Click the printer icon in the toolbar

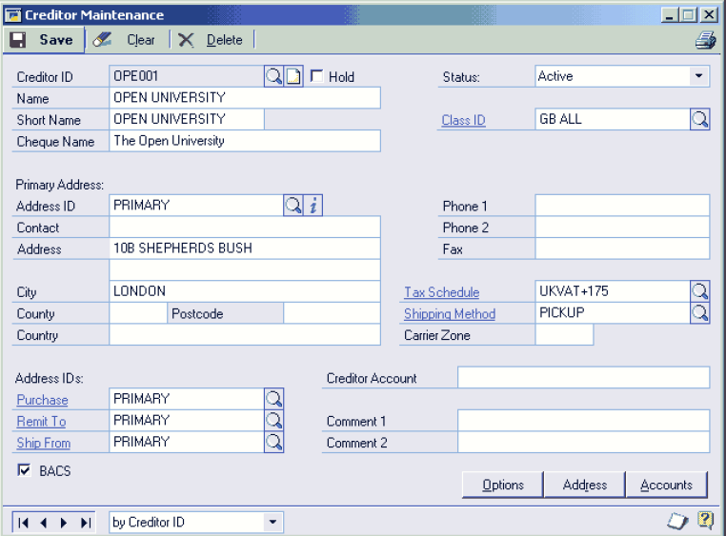point(704,40)
